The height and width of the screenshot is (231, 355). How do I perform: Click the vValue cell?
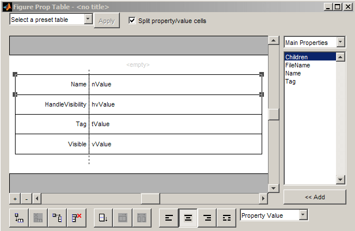(x=175, y=144)
